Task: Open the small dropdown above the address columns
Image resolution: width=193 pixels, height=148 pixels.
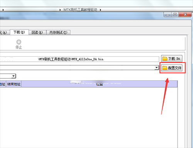Action: (x=14, y=76)
